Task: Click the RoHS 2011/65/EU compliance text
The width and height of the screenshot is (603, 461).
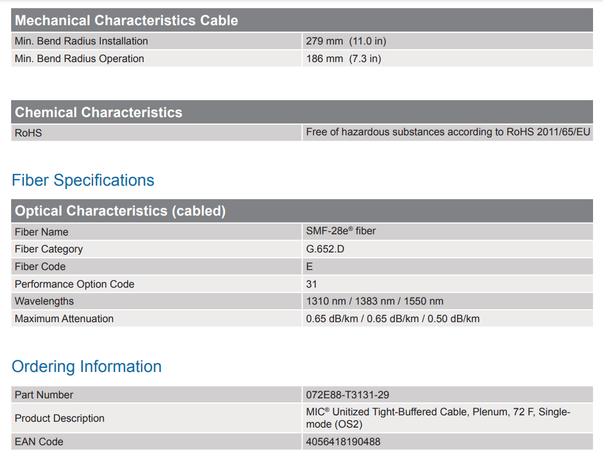Action: (x=448, y=132)
